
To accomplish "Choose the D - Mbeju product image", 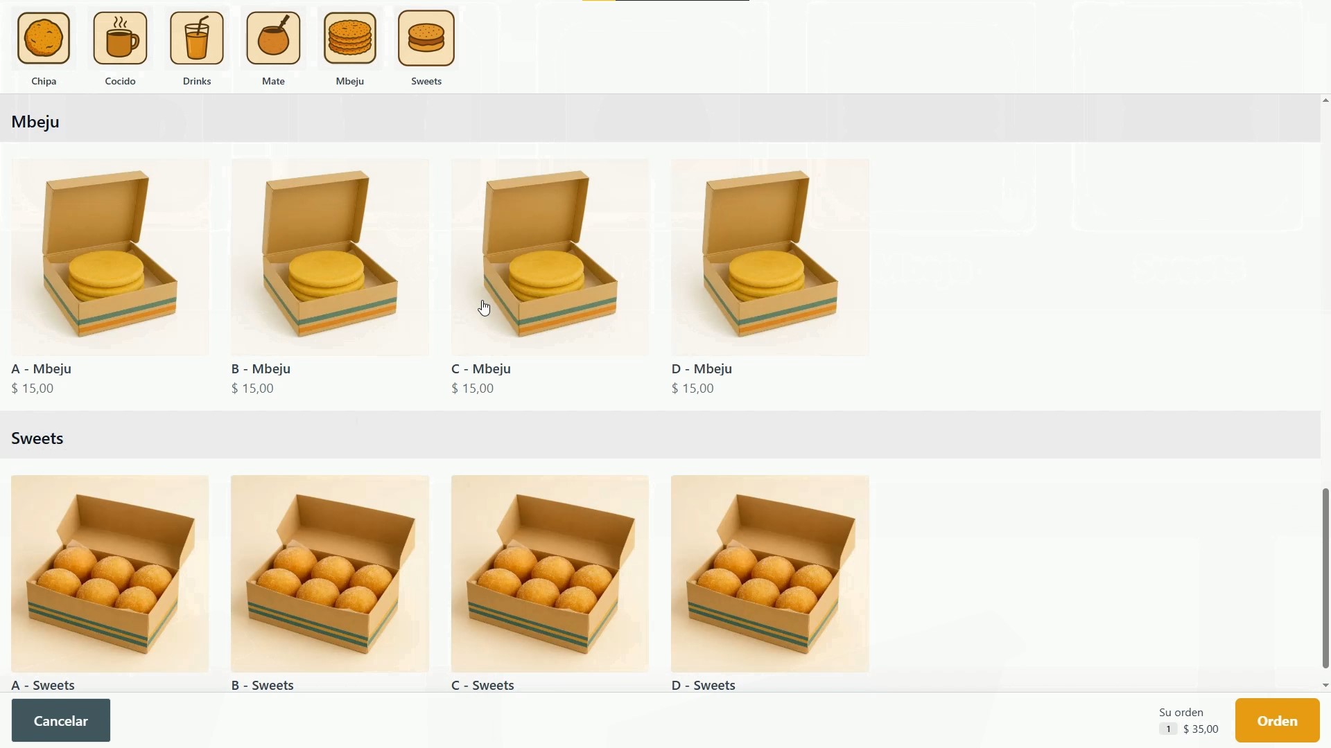I will [770, 258].
